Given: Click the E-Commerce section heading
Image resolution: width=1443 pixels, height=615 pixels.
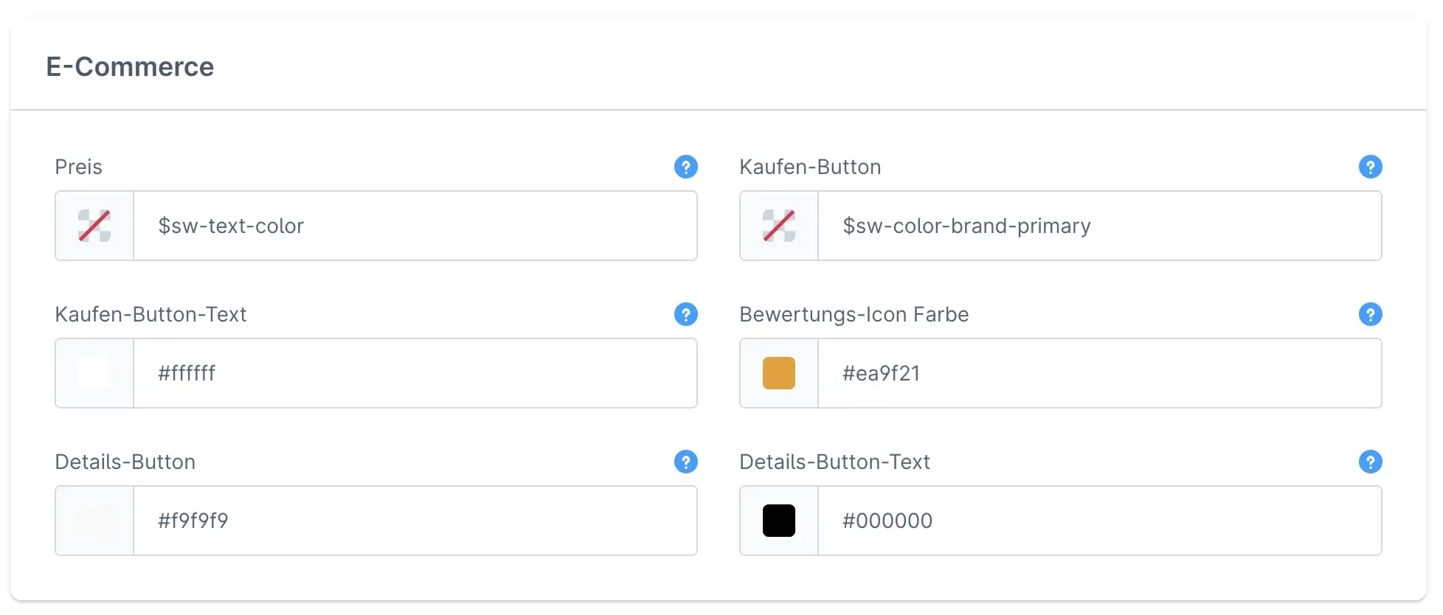Looking at the screenshot, I should tap(130, 66).
